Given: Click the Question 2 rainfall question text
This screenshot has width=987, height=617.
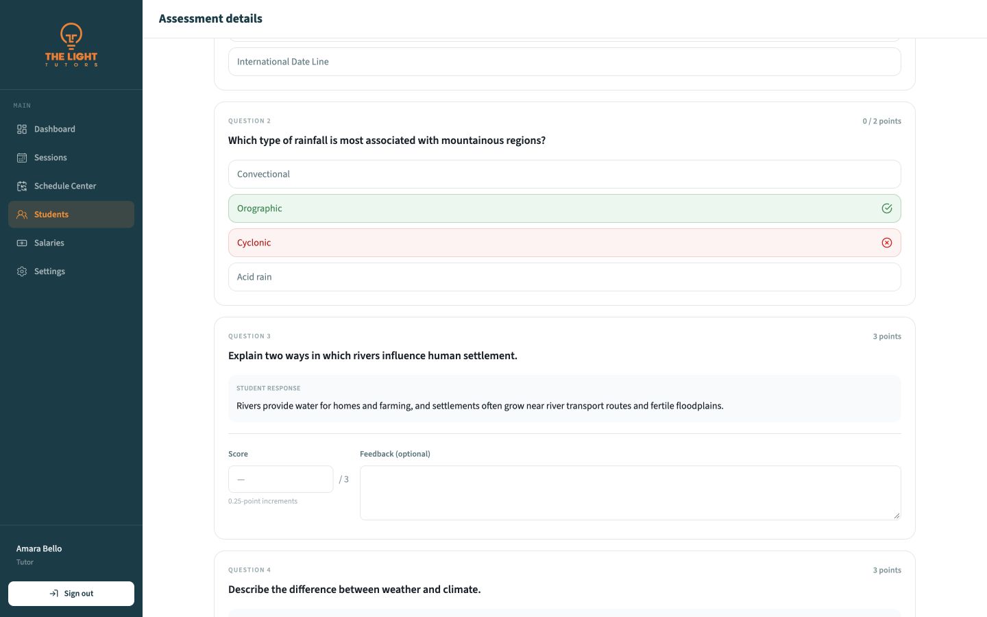Looking at the screenshot, I should pos(387,141).
